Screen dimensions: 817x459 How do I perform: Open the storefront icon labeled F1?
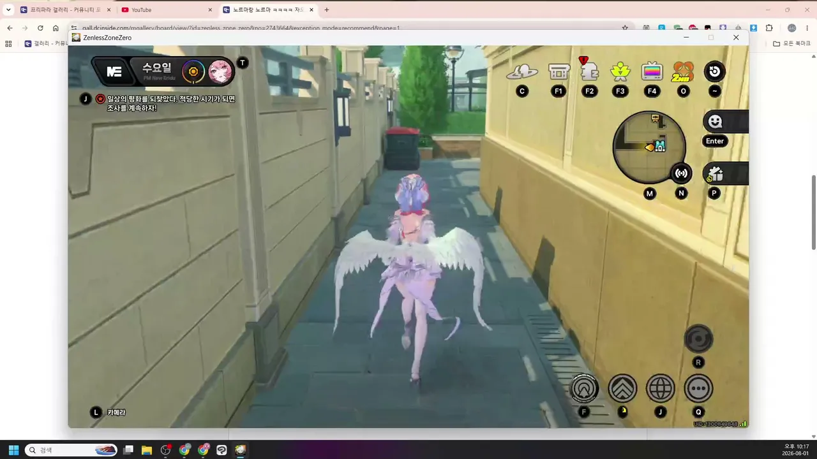558,71
